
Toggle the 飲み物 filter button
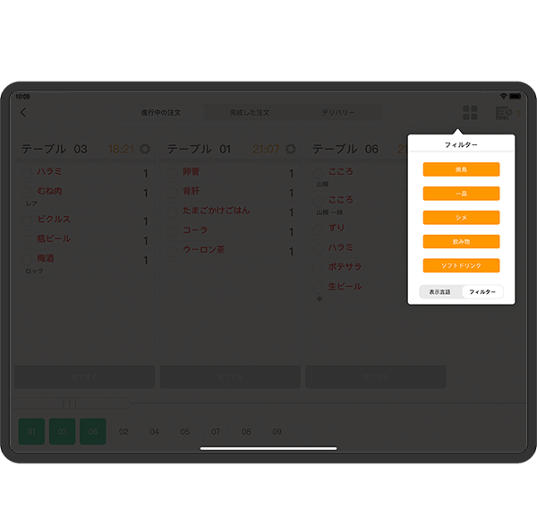[461, 241]
